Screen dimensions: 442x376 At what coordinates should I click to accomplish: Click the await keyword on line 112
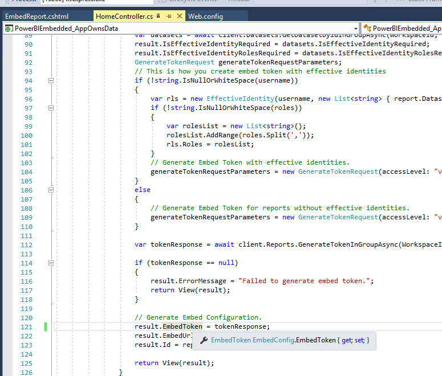pos(224,244)
